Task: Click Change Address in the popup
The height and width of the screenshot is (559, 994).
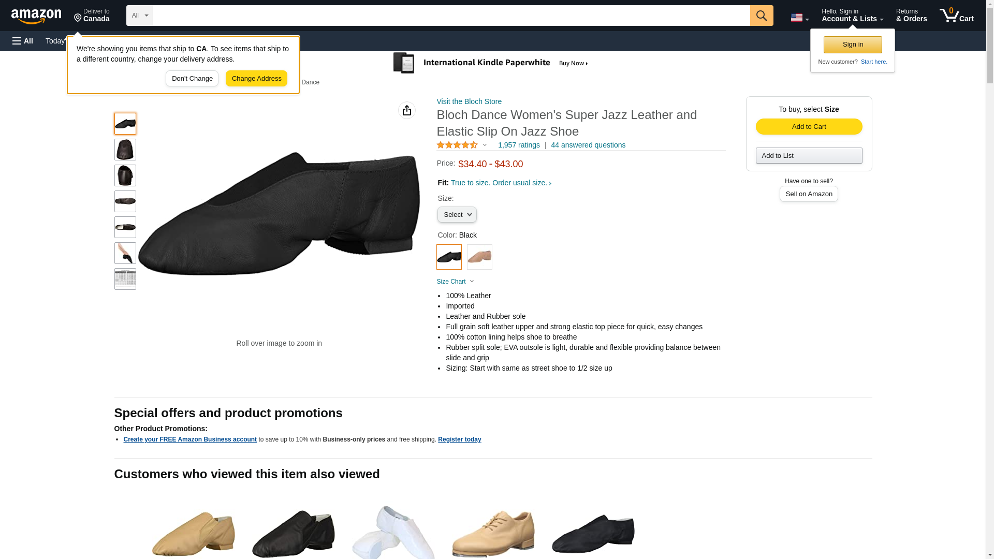Action: pos(256,79)
